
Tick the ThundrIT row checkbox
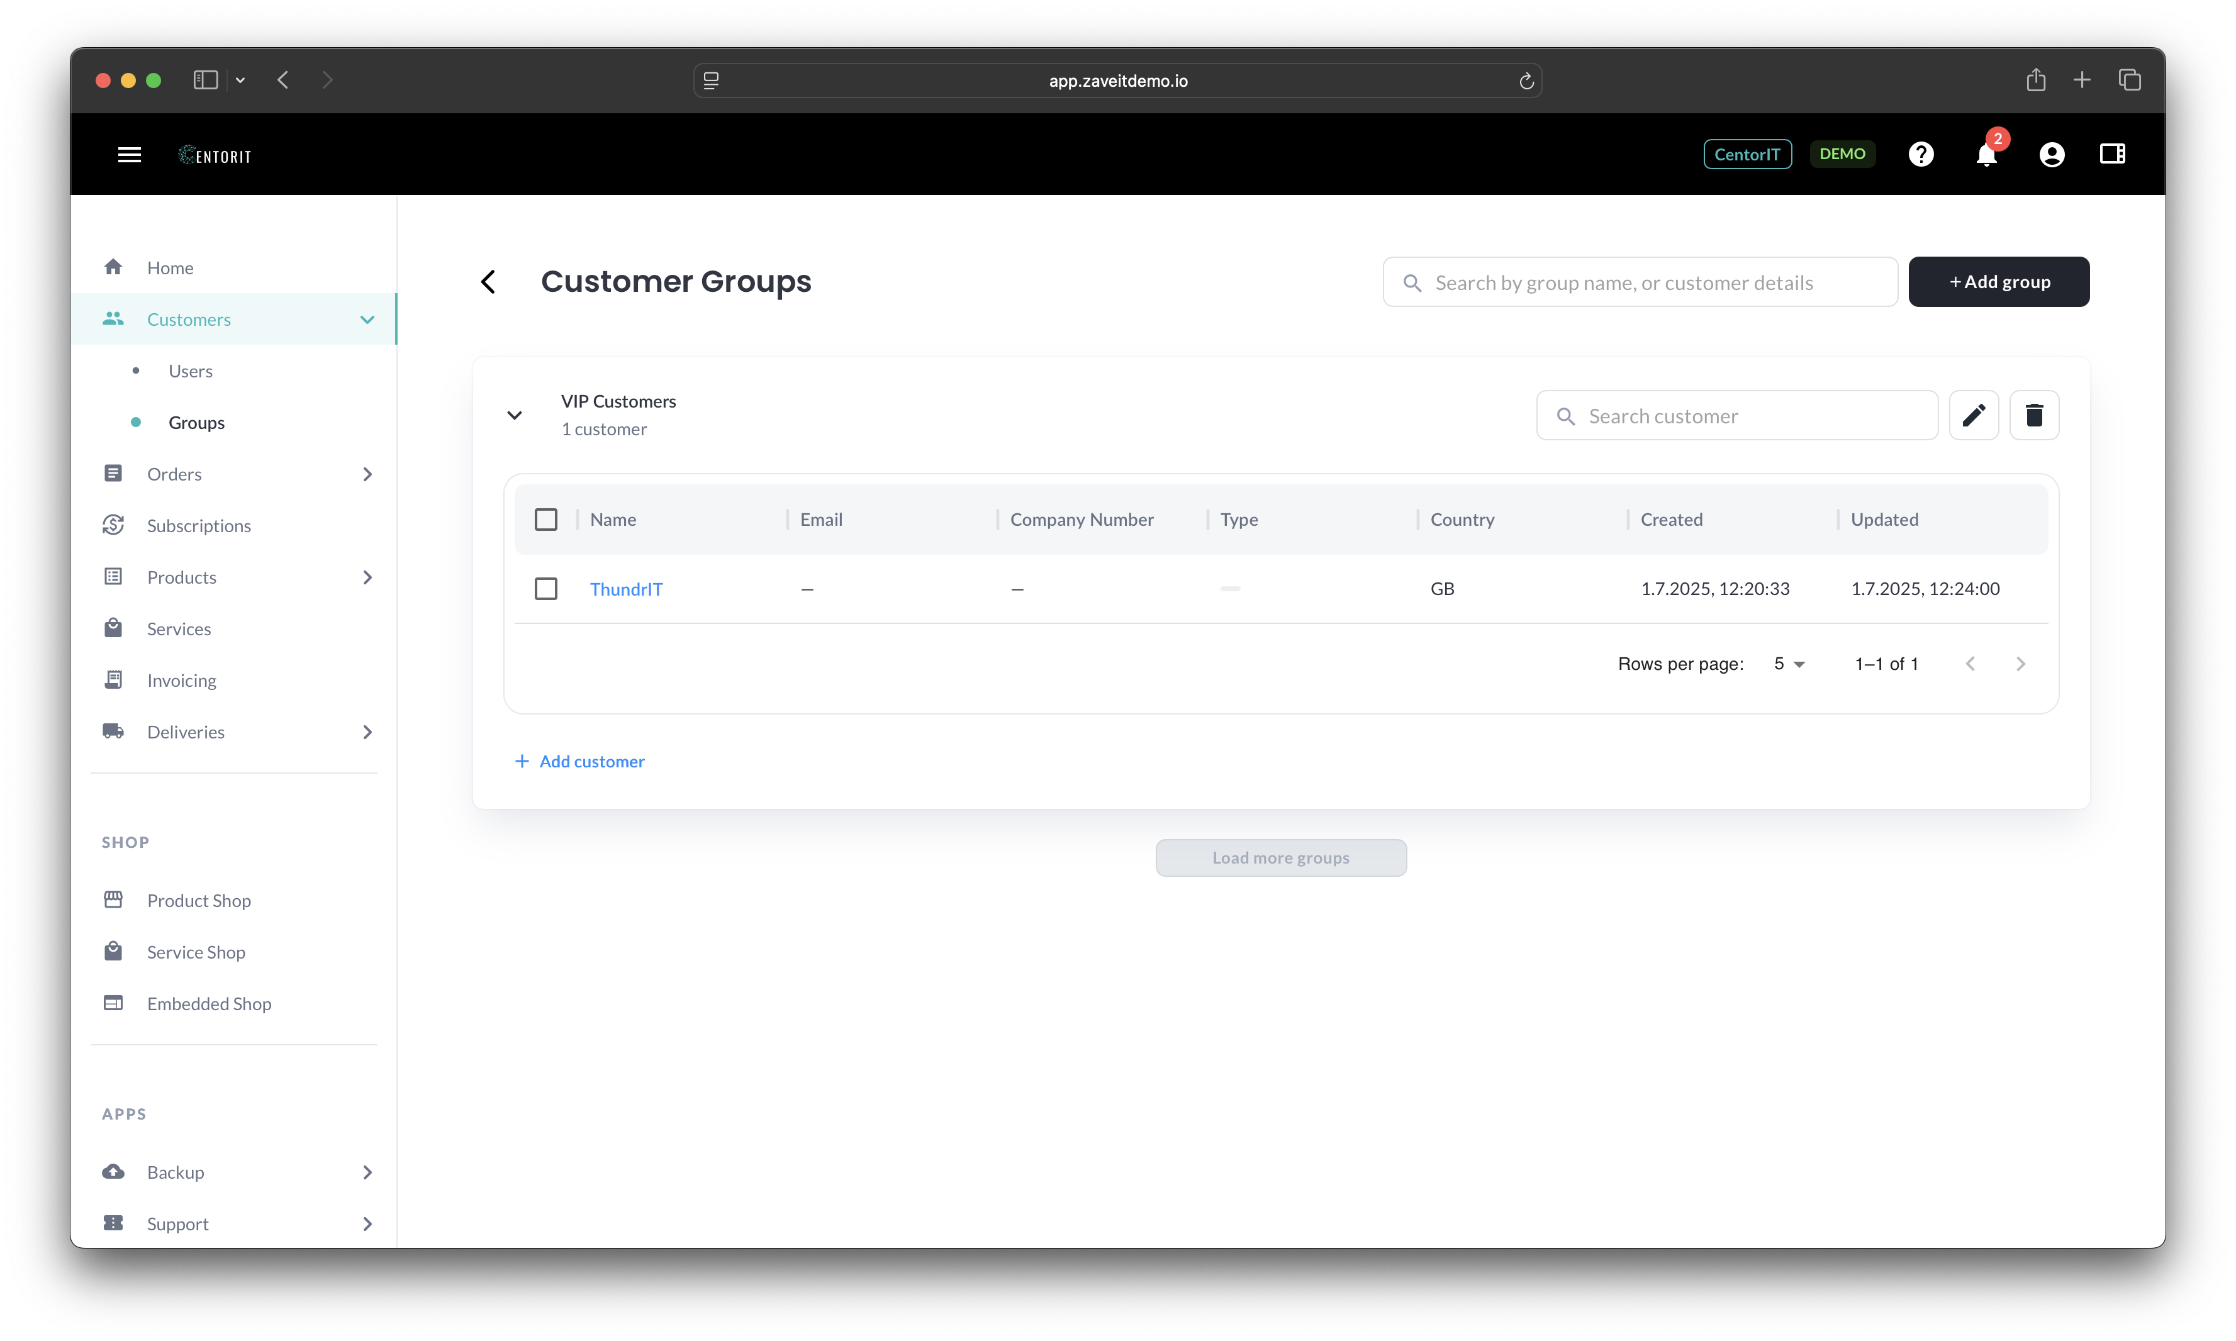pyautogui.click(x=546, y=589)
